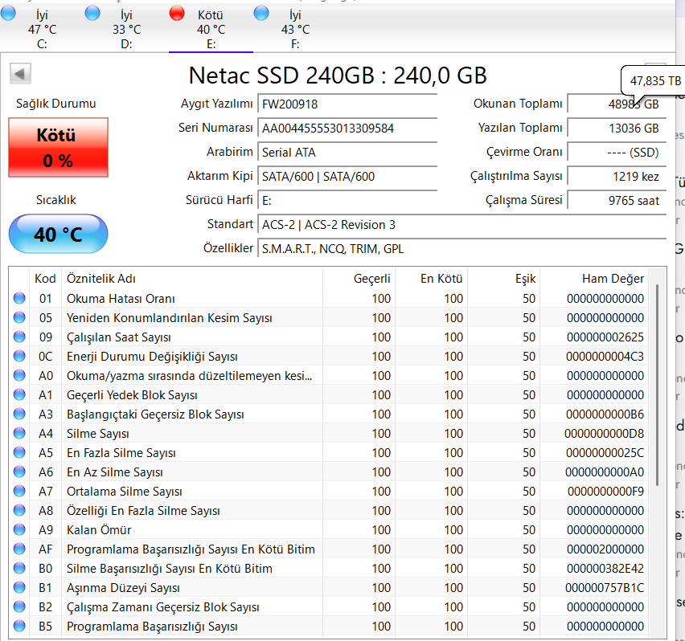The width and height of the screenshot is (685, 641).
Task: Click Yazılan Toplamı value 13036 GB
Action: pos(617,129)
